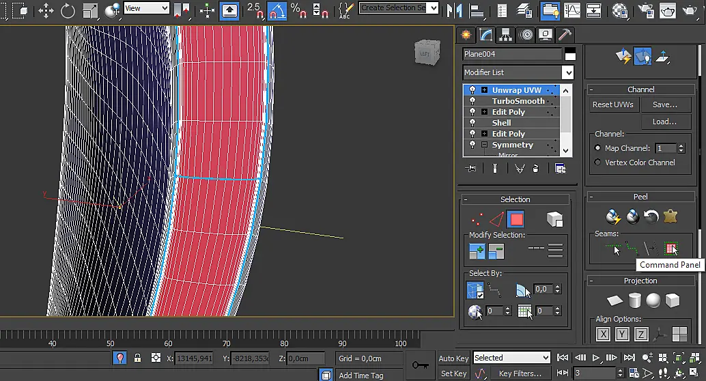Select the Vertex Color Channel radio button
Screen dimensions: 706x381
pyautogui.click(x=597, y=162)
